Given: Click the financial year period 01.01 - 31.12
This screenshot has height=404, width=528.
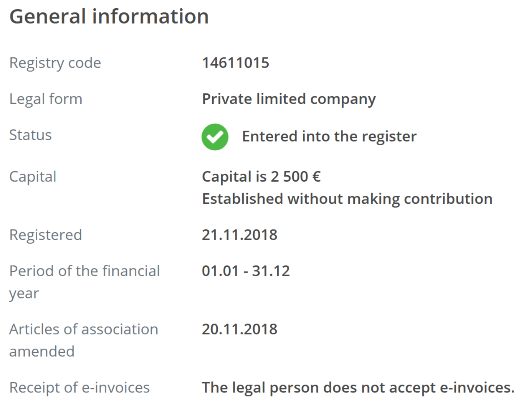Looking at the screenshot, I should [246, 271].
